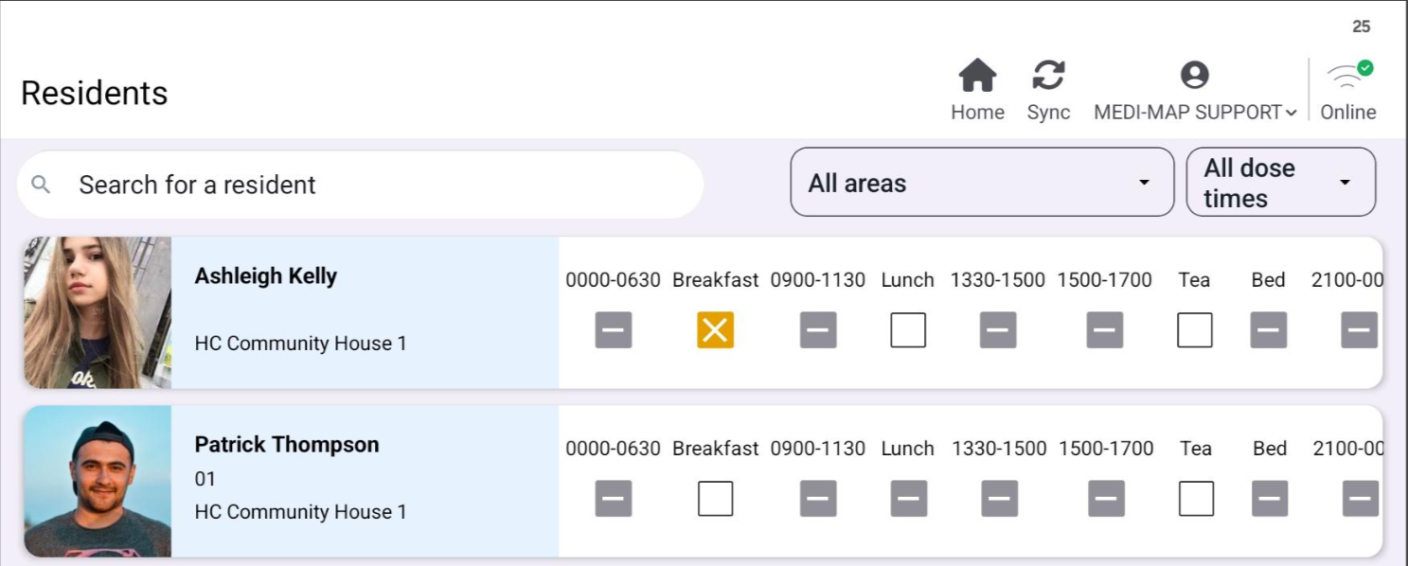Open the MEDI-MAP SUPPORT user account icon
Screen dimensions: 1408x566
click(x=1195, y=76)
